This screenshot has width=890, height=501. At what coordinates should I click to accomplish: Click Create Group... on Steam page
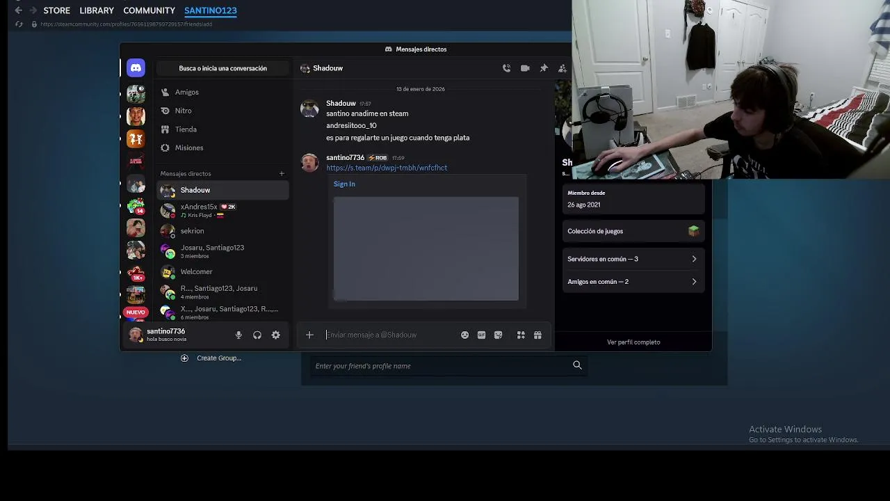[x=219, y=358]
